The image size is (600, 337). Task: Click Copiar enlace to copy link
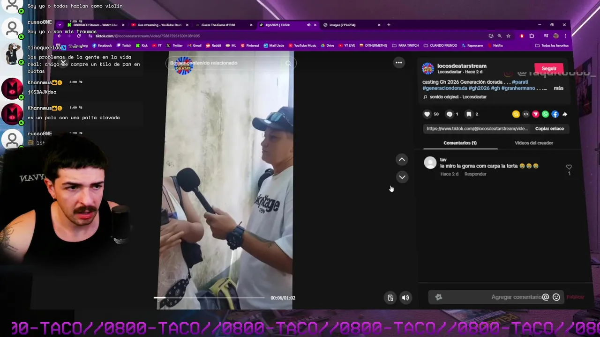(549, 129)
